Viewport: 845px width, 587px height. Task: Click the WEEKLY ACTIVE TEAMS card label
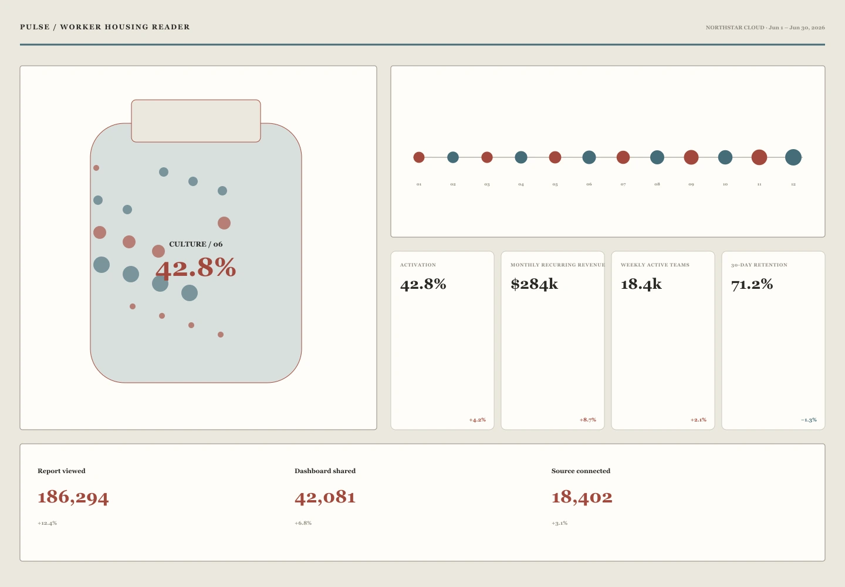(655, 265)
